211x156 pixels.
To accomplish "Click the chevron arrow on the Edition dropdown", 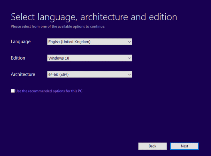I will click(129, 58).
